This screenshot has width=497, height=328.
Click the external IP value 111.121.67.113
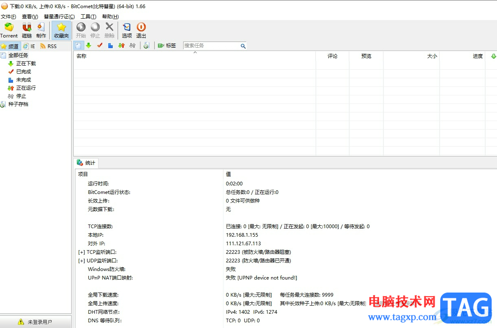[x=243, y=244]
